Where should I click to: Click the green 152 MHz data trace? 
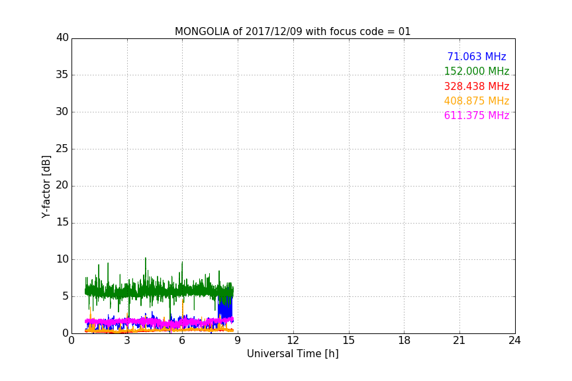pyautogui.click(x=159, y=291)
